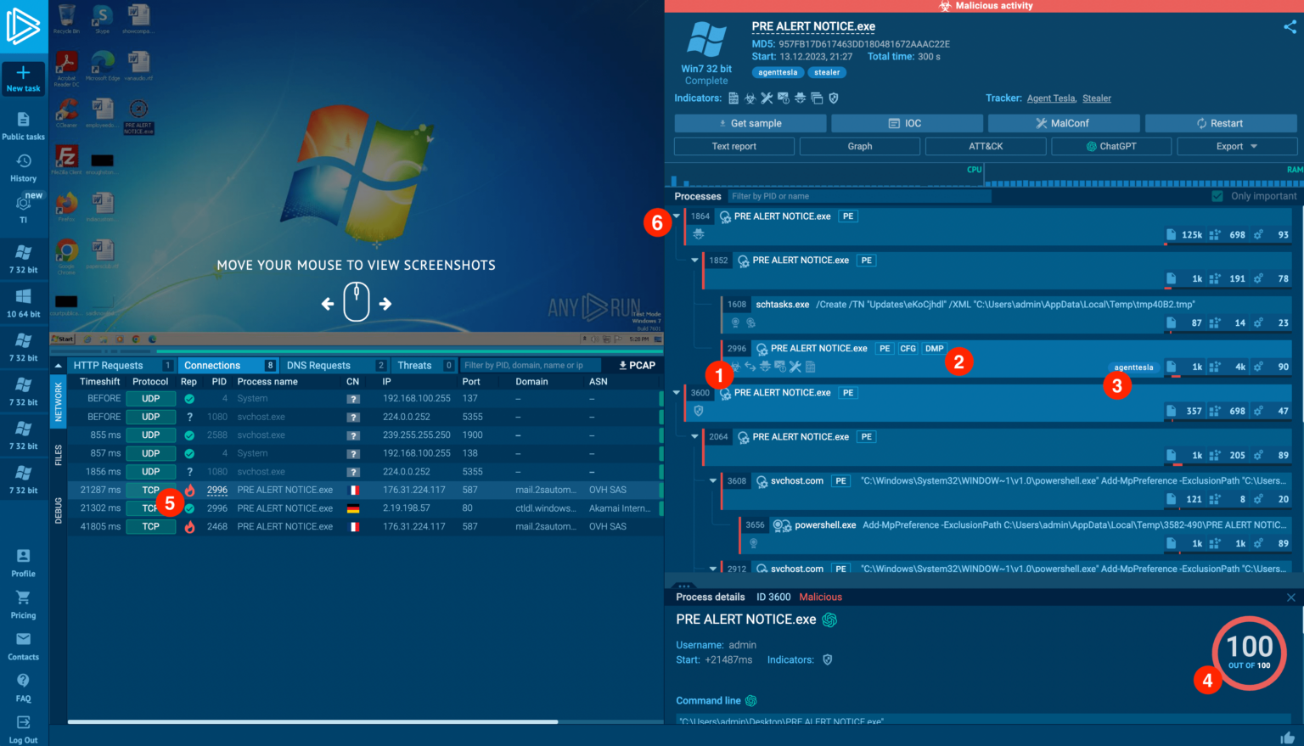This screenshot has height=746, width=1304.
Task: Switch to the DNS Requests tab
Action: [x=318, y=366]
